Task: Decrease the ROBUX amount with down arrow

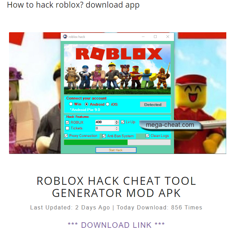Action: (x=117, y=123)
